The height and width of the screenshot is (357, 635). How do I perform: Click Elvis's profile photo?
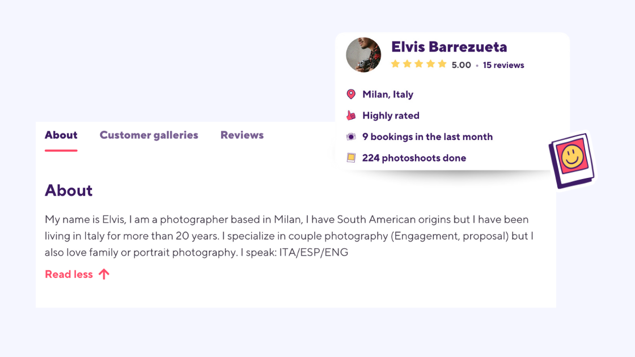click(x=363, y=54)
